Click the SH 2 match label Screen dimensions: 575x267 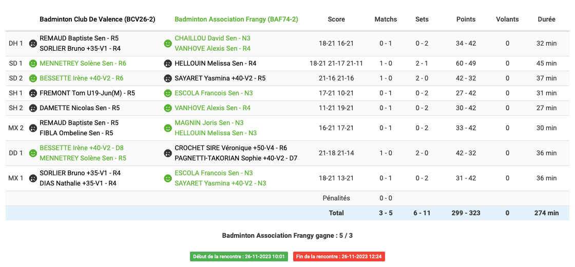click(x=16, y=108)
